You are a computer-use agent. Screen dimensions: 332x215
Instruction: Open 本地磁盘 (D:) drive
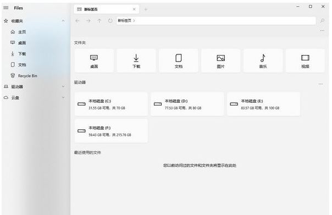[187, 104]
